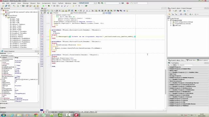Open the Run button dropdown arrow
Screen dimensions: 209x117
tap(46, 6)
